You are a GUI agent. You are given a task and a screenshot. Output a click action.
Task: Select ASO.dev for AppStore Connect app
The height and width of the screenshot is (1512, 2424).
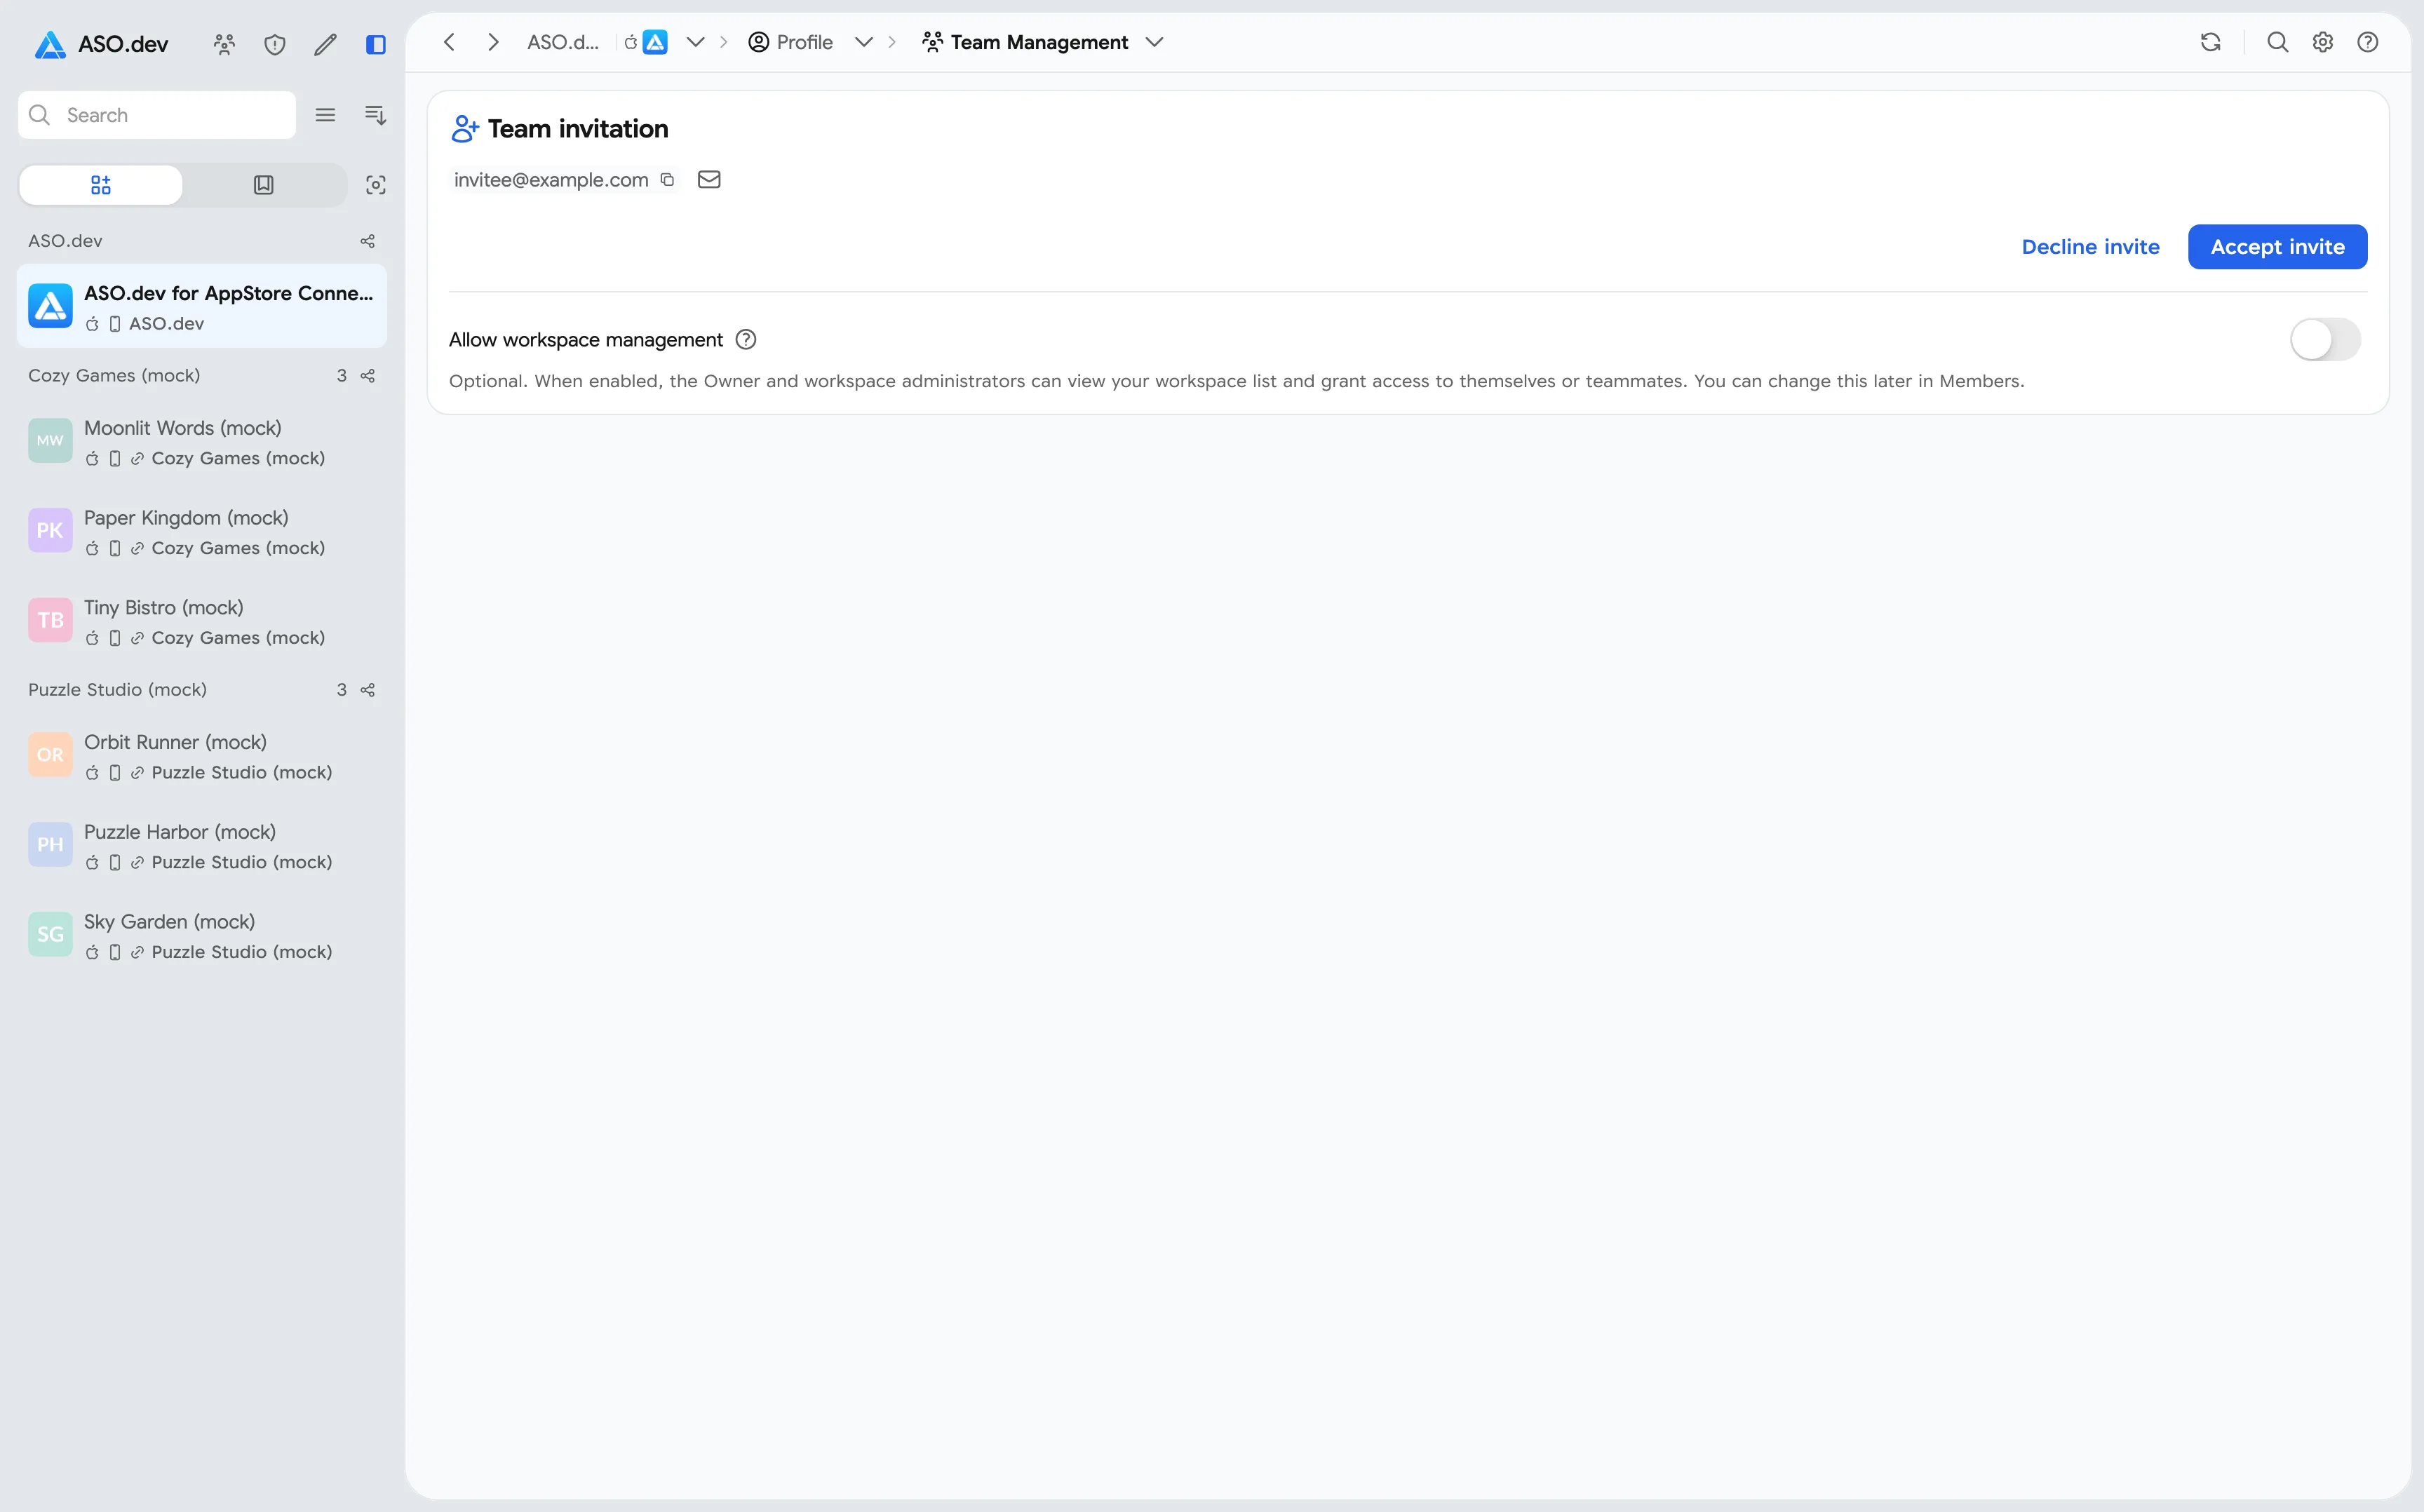click(x=202, y=307)
